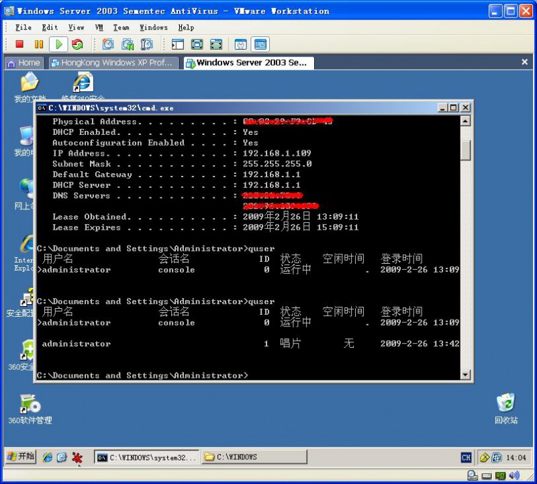Open the Windows menu
Viewport: 537px width, 484px height.
154,28
